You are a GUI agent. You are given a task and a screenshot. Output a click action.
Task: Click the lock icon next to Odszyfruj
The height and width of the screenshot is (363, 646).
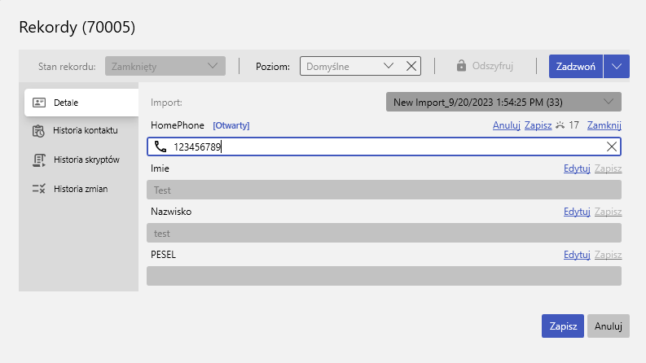(x=461, y=66)
